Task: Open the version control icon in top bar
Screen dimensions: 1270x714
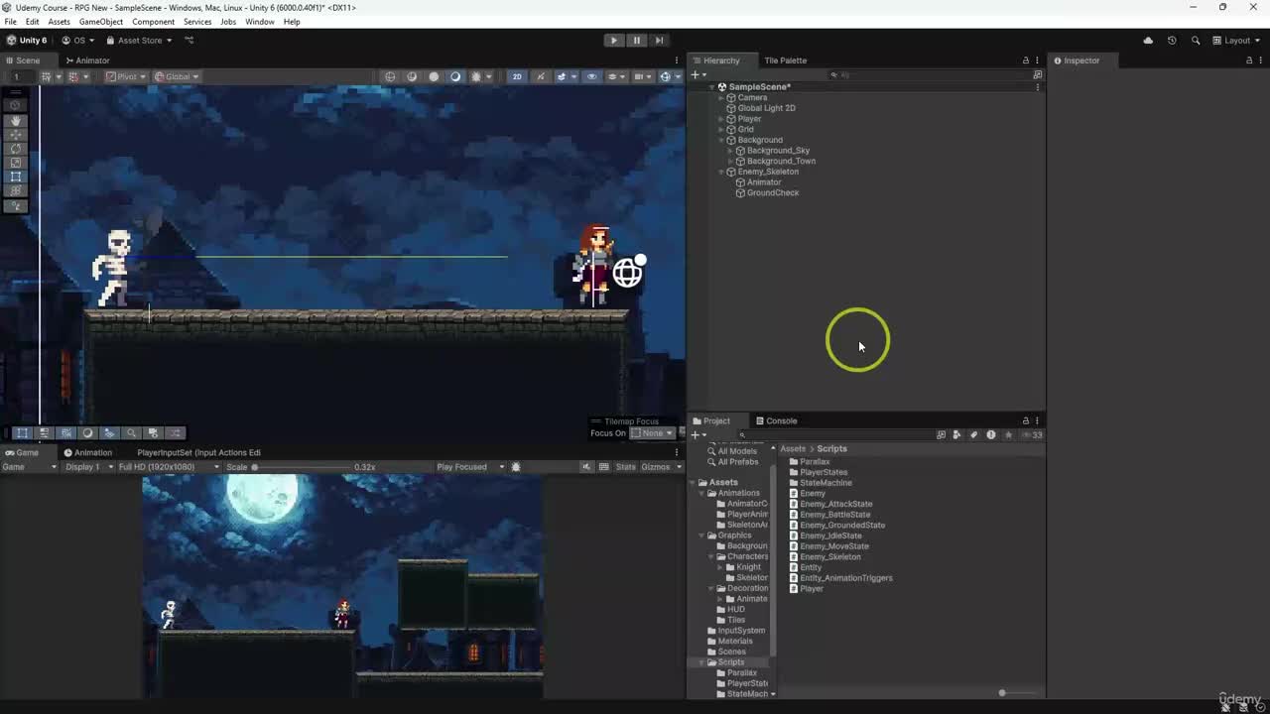Action: coord(189,41)
